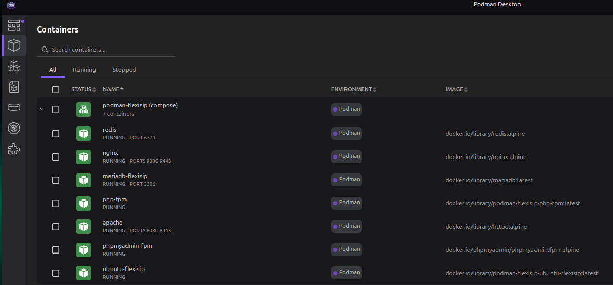Click the redis container status icon

(83, 133)
